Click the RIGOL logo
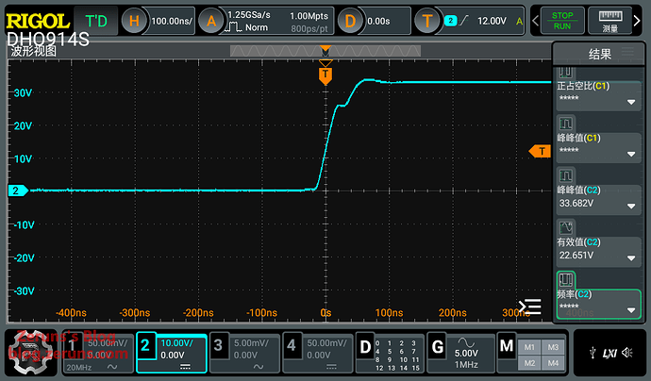Image resolution: width=651 pixels, height=381 pixels. pos(38,20)
